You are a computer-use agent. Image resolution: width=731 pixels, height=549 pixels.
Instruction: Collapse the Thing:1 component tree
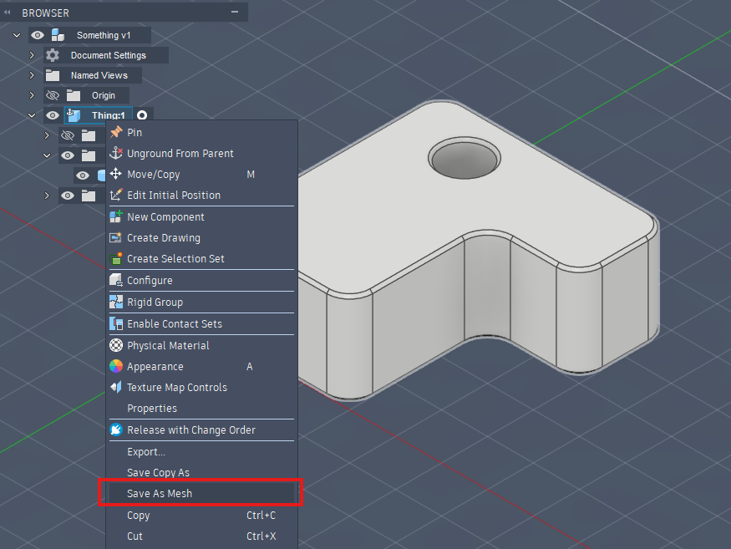point(32,115)
